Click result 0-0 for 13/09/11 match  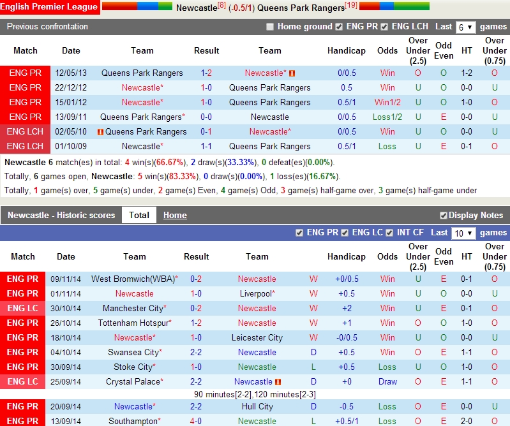(x=206, y=117)
